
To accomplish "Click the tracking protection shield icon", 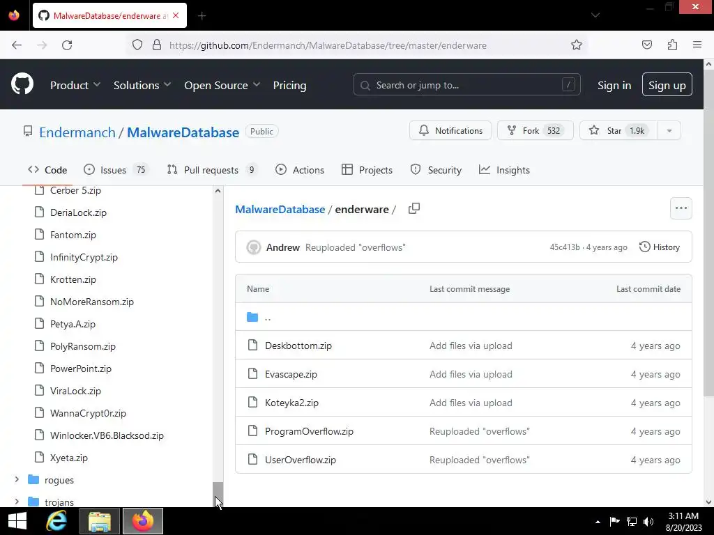I will pos(137,45).
